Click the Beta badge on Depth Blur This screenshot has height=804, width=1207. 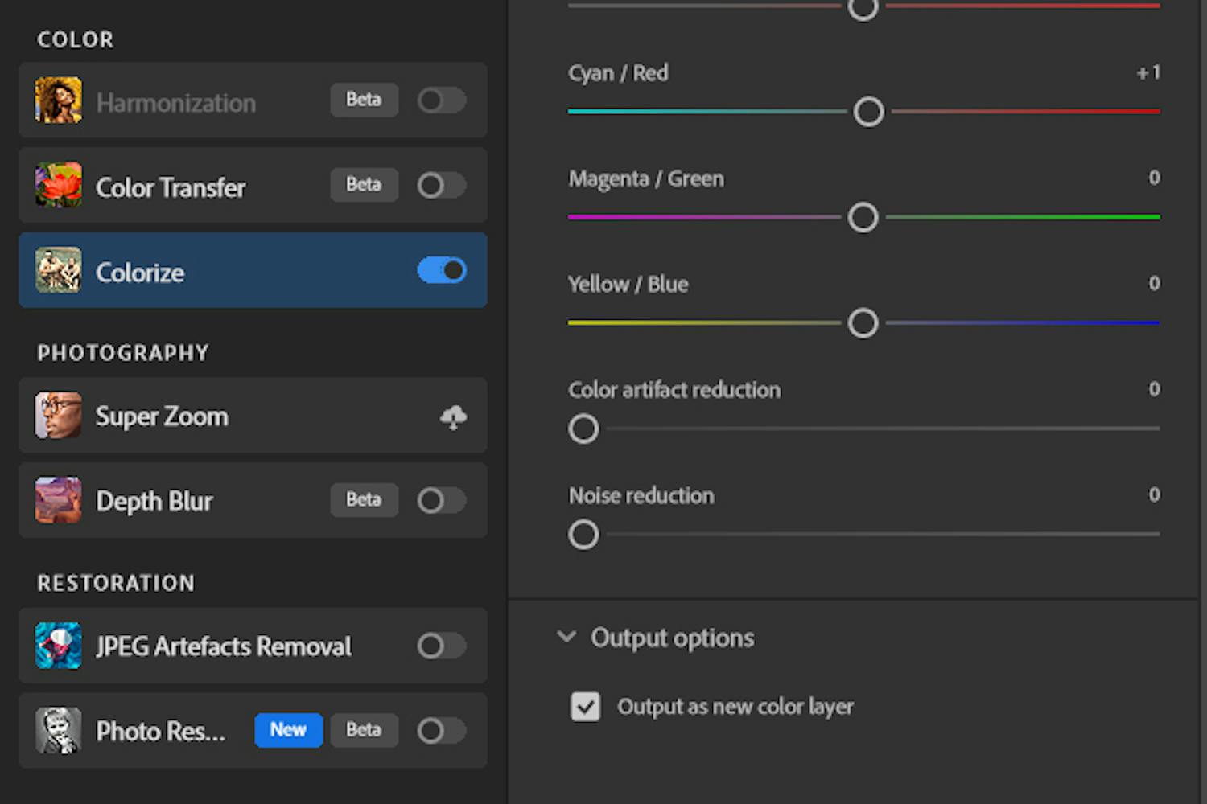364,500
